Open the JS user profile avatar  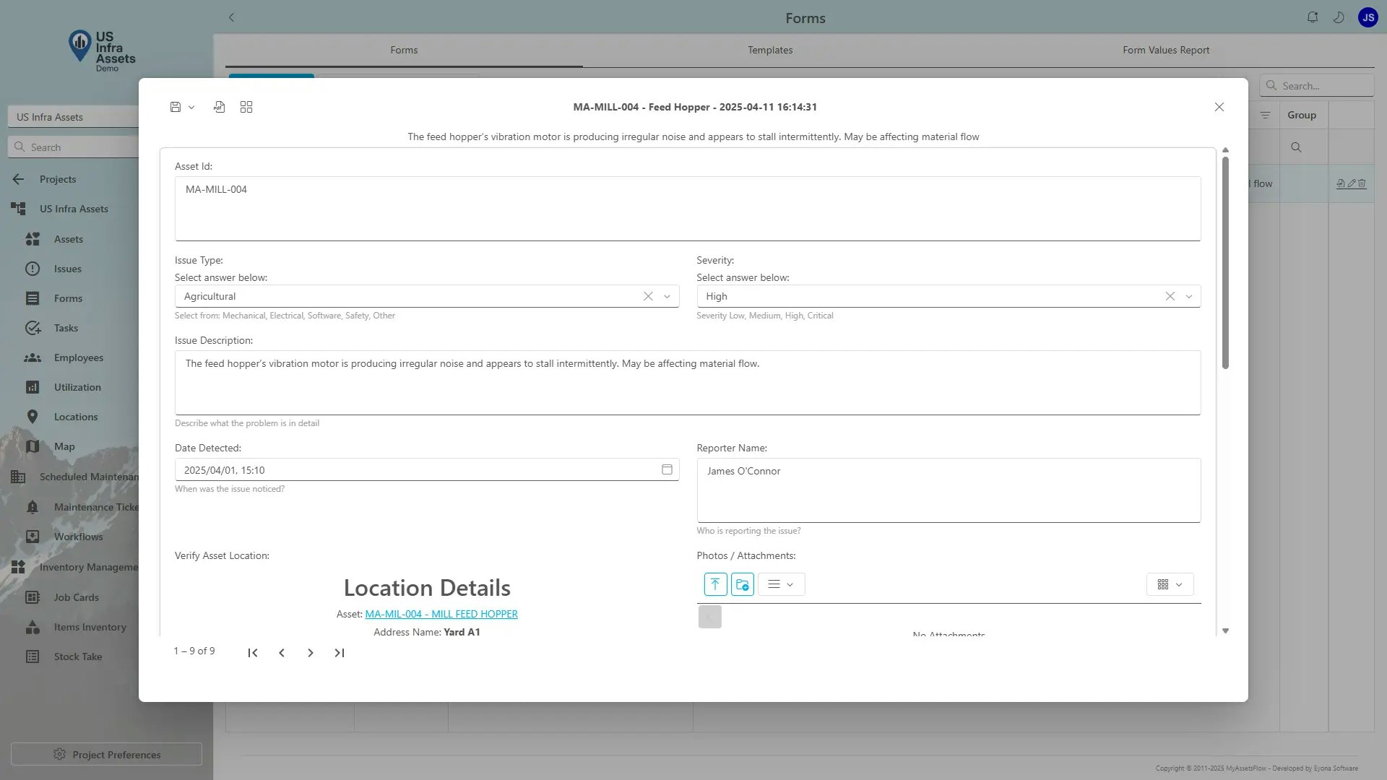coord(1368,17)
